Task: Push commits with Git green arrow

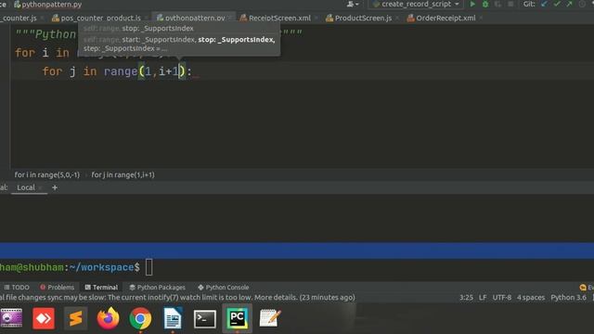Action: coord(569,4)
